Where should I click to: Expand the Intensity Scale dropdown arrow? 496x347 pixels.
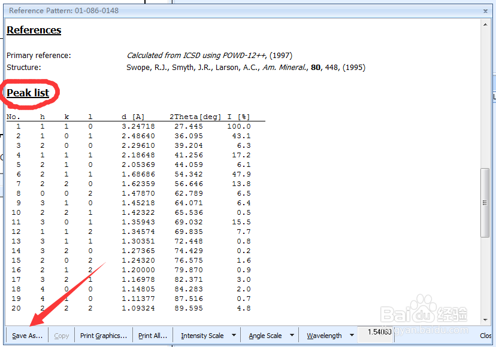click(x=234, y=335)
